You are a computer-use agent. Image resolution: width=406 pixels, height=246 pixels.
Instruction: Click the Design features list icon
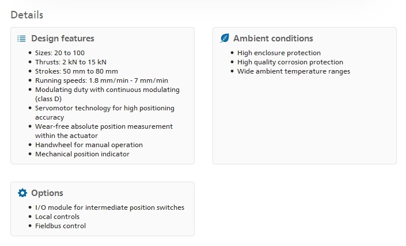click(21, 39)
